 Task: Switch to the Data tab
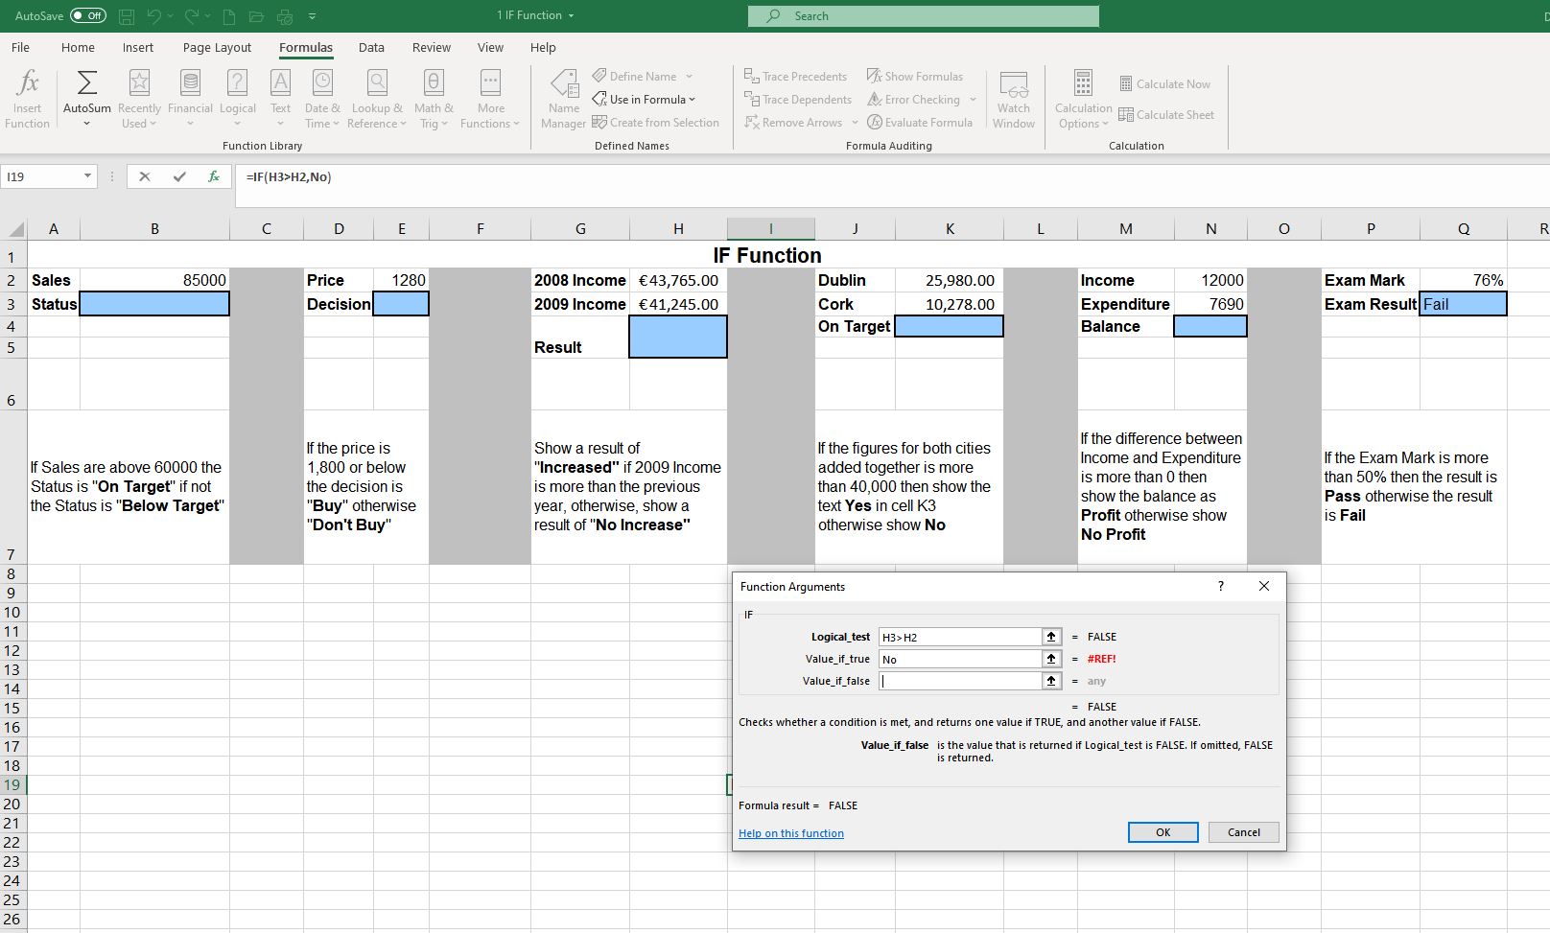(370, 47)
